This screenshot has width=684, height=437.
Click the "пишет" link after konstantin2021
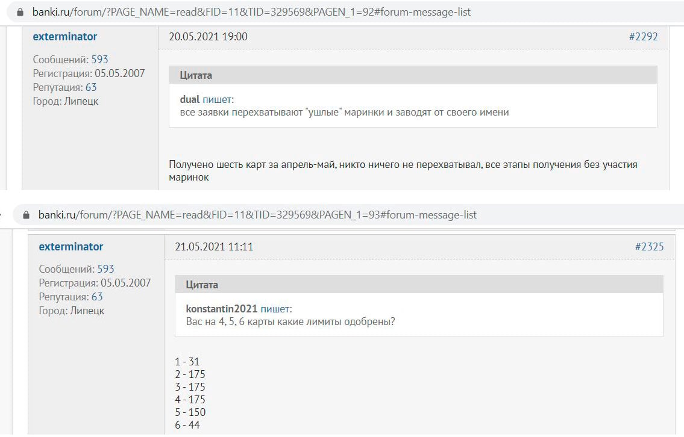(275, 309)
